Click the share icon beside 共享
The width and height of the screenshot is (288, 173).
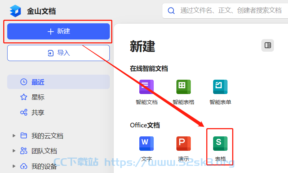[x=24, y=112]
